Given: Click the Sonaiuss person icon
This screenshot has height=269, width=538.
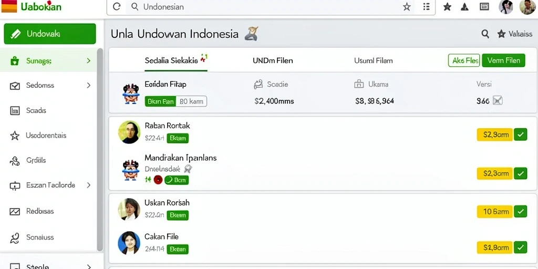Looking at the screenshot, I should point(15,238).
